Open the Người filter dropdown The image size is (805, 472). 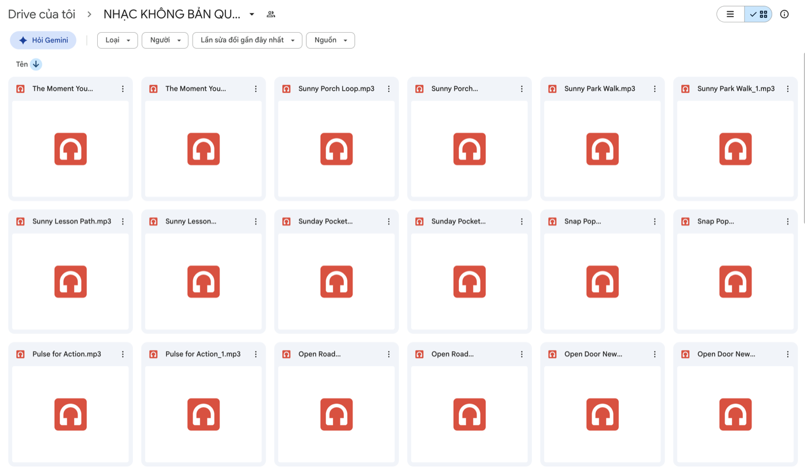point(165,40)
